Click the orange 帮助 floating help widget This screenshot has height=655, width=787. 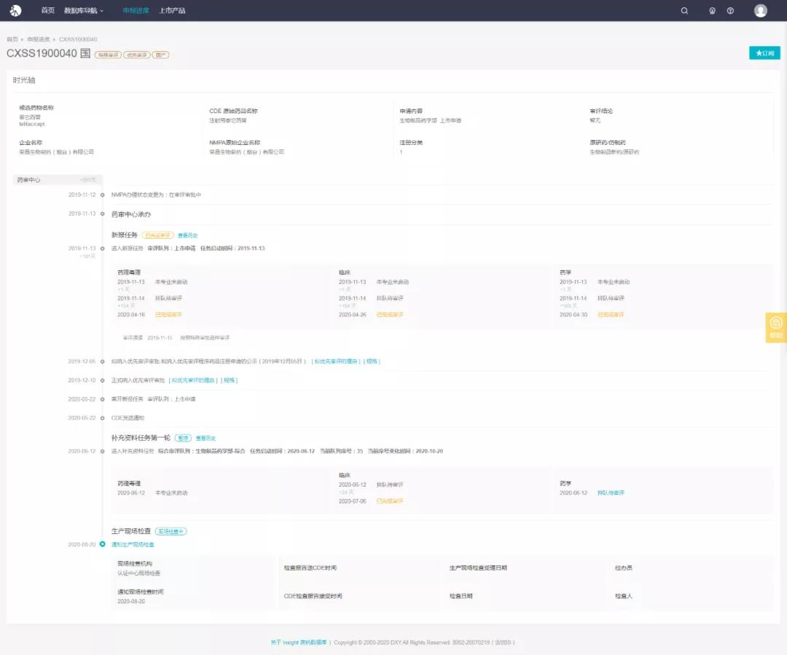(775, 327)
